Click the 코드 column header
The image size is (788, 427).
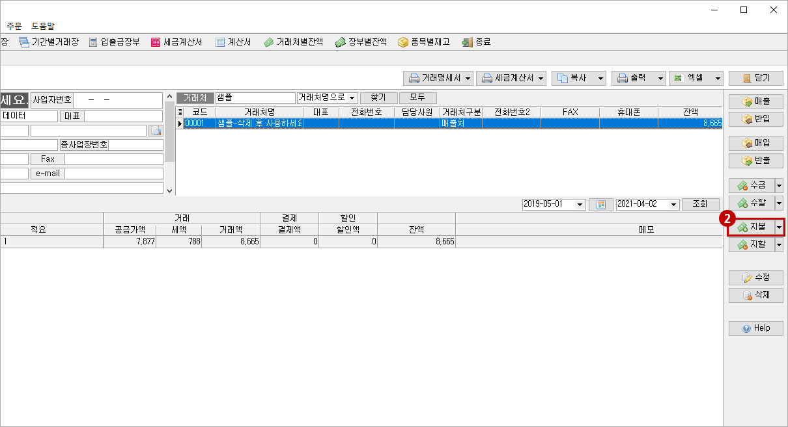pos(199,112)
